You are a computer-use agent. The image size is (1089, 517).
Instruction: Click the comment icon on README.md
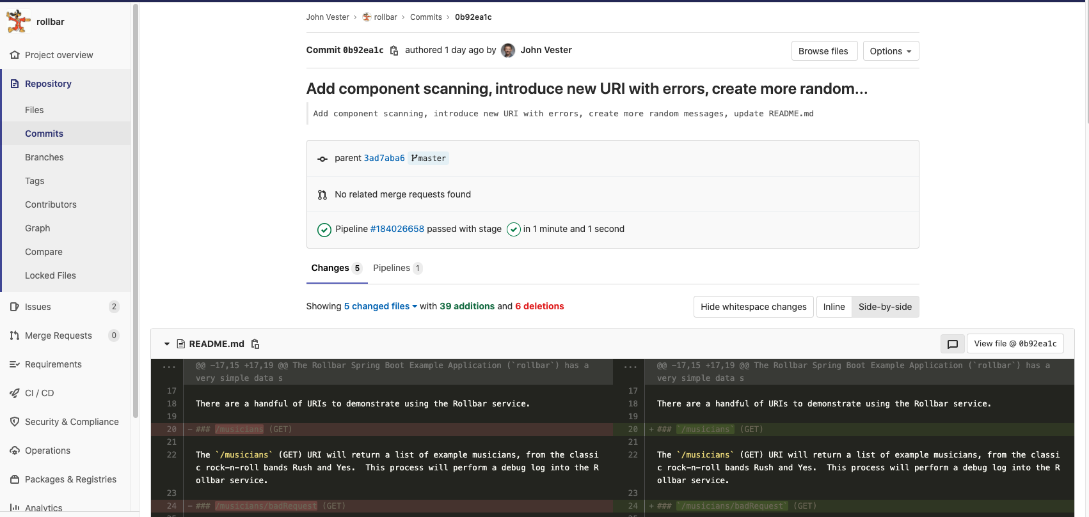click(952, 344)
